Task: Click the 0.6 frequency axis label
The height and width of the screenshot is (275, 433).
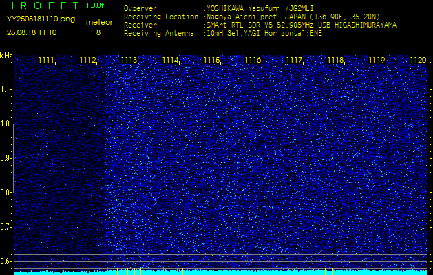Action: point(6,261)
